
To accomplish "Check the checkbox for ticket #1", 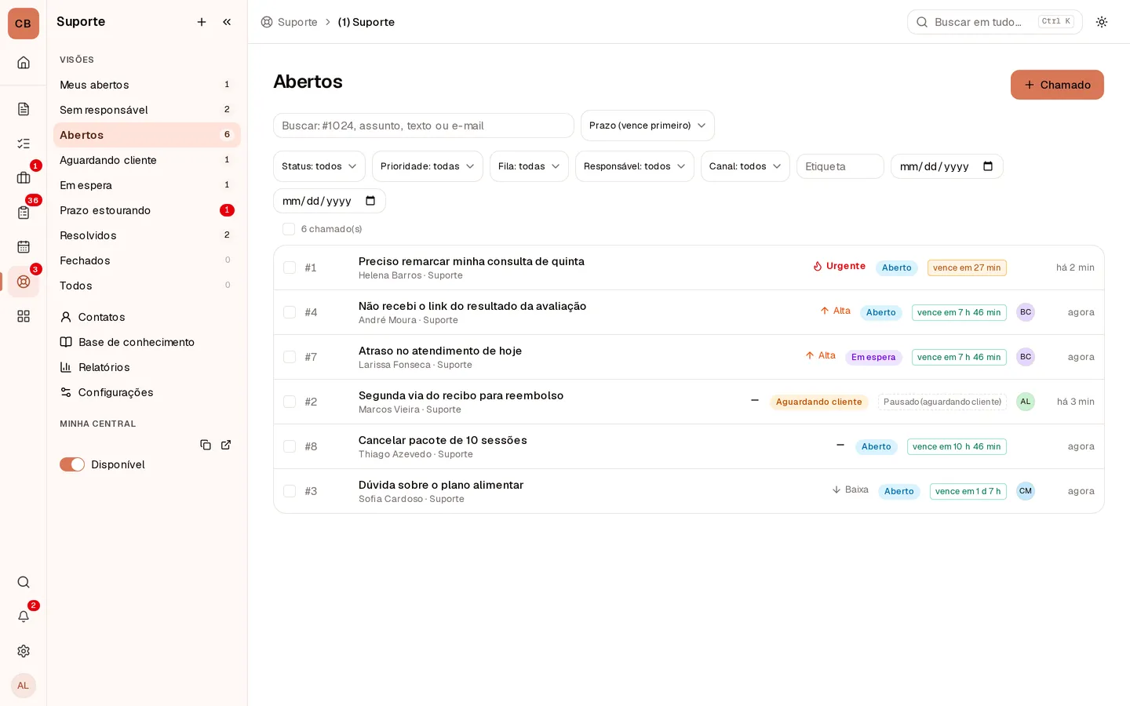I will [290, 267].
